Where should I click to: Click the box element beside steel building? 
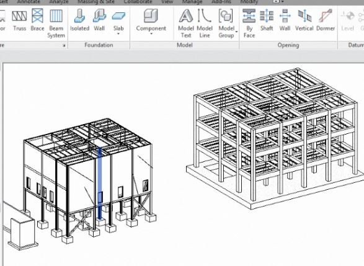click(x=23, y=233)
